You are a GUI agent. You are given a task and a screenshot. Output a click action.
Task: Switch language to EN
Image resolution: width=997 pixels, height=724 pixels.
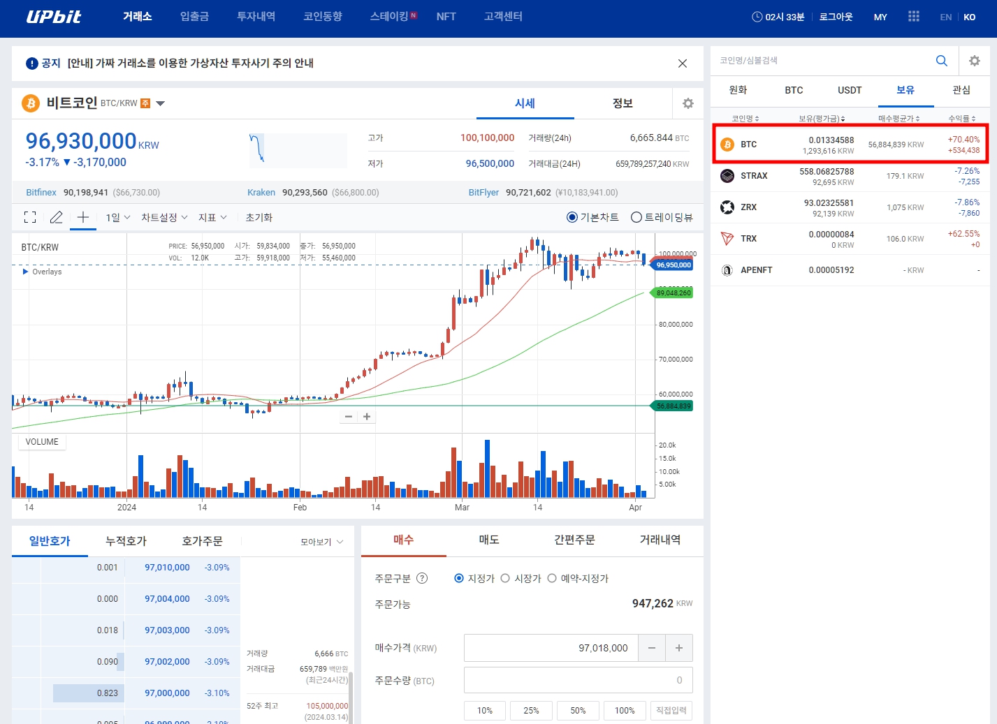pos(946,17)
